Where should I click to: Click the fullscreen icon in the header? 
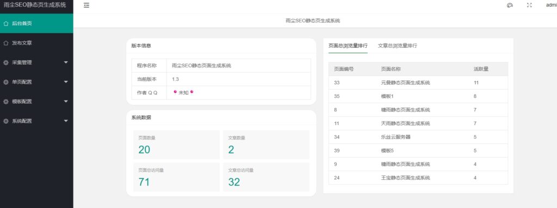click(529, 5)
